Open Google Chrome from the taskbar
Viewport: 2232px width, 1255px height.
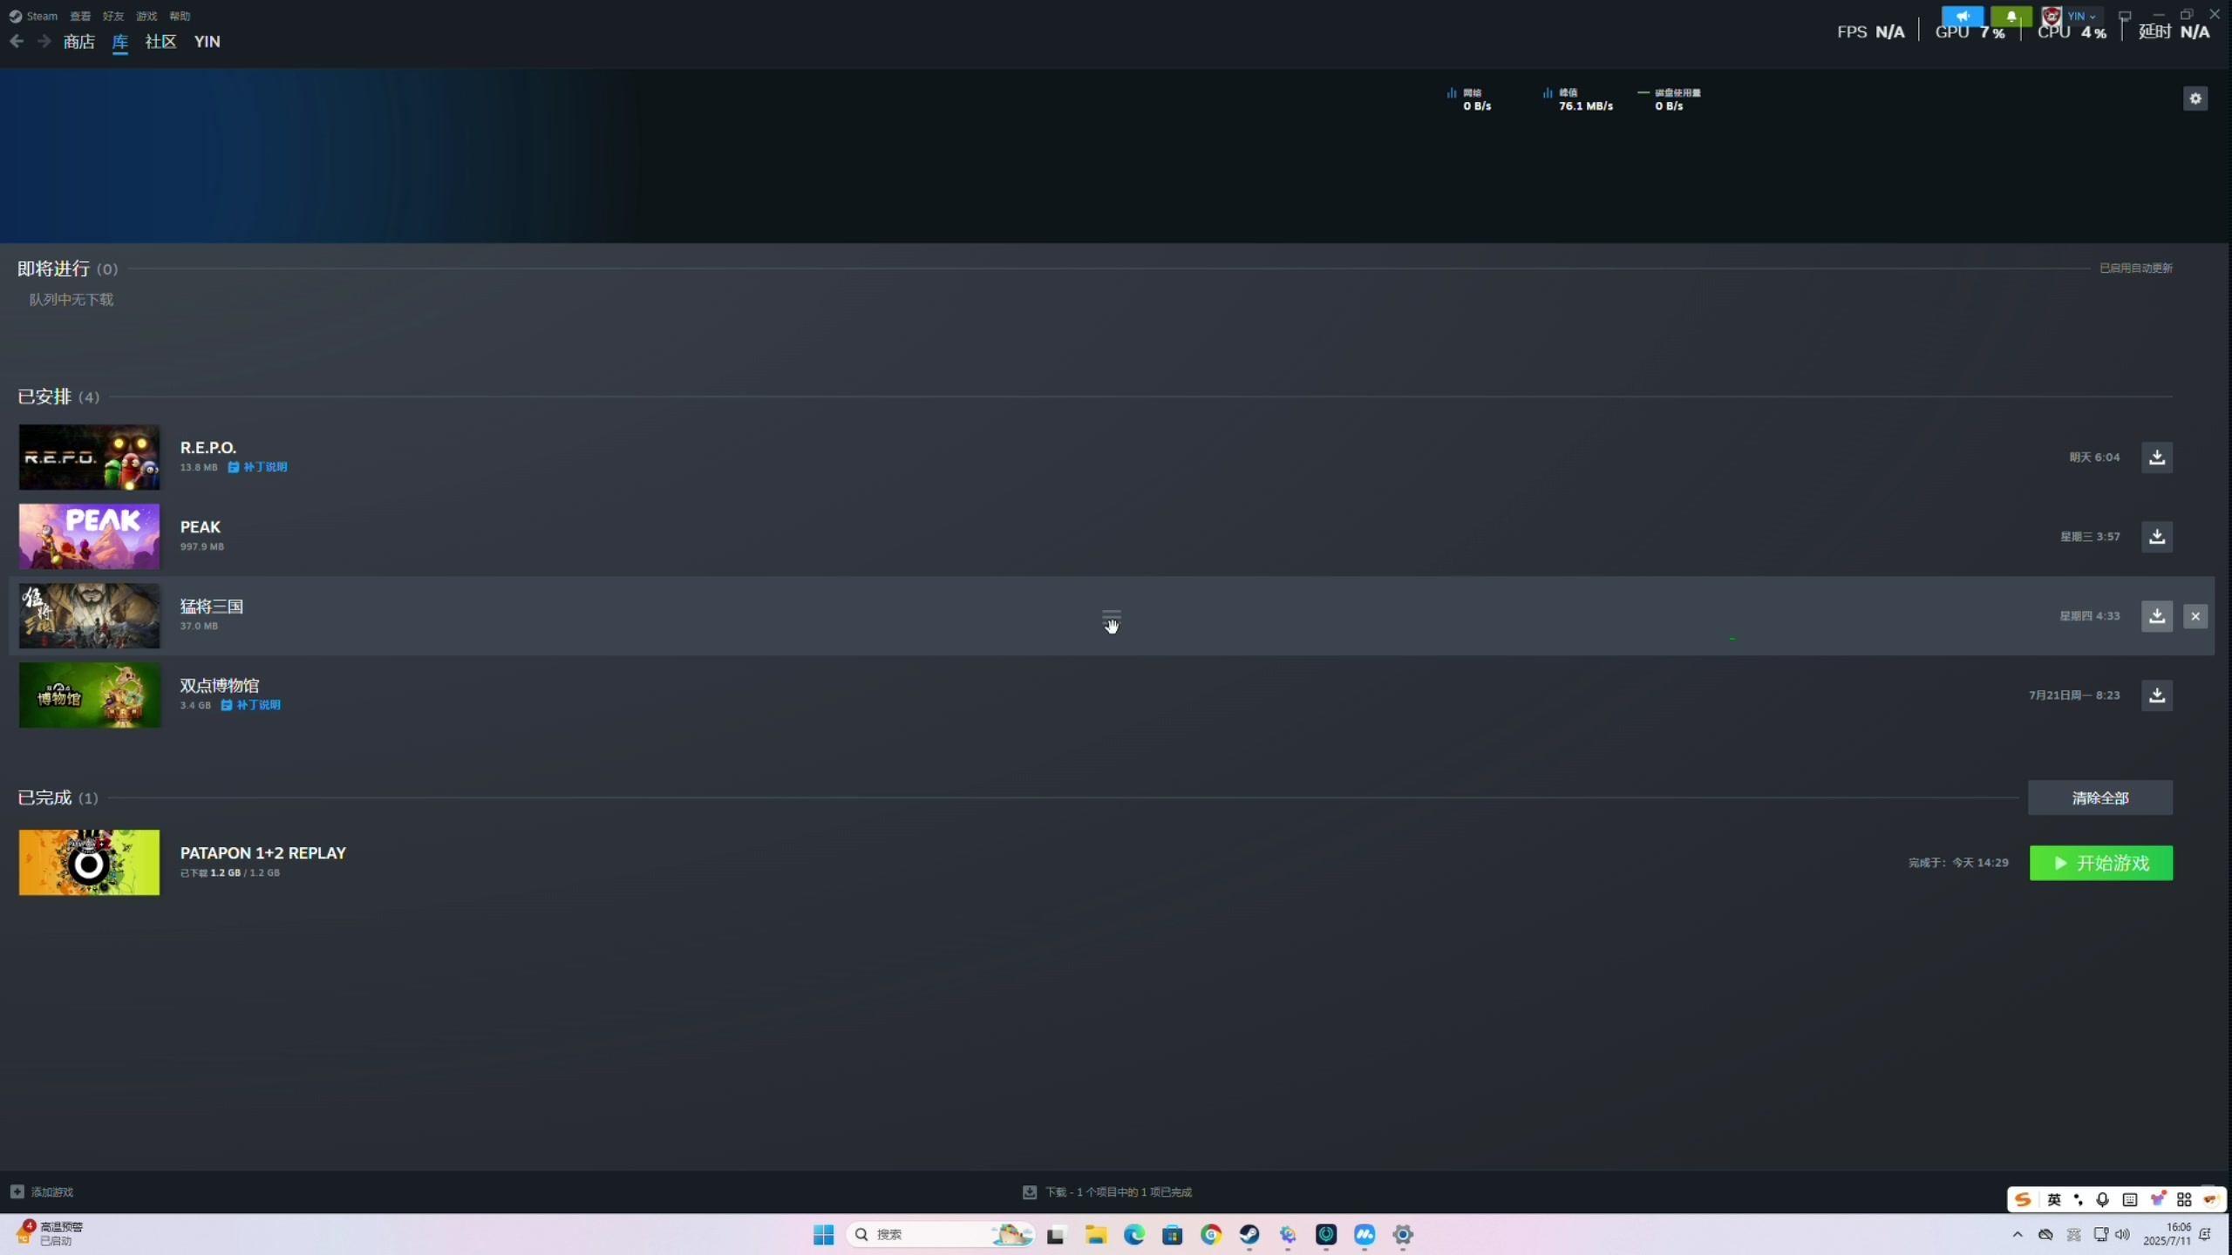[x=1211, y=1234]
